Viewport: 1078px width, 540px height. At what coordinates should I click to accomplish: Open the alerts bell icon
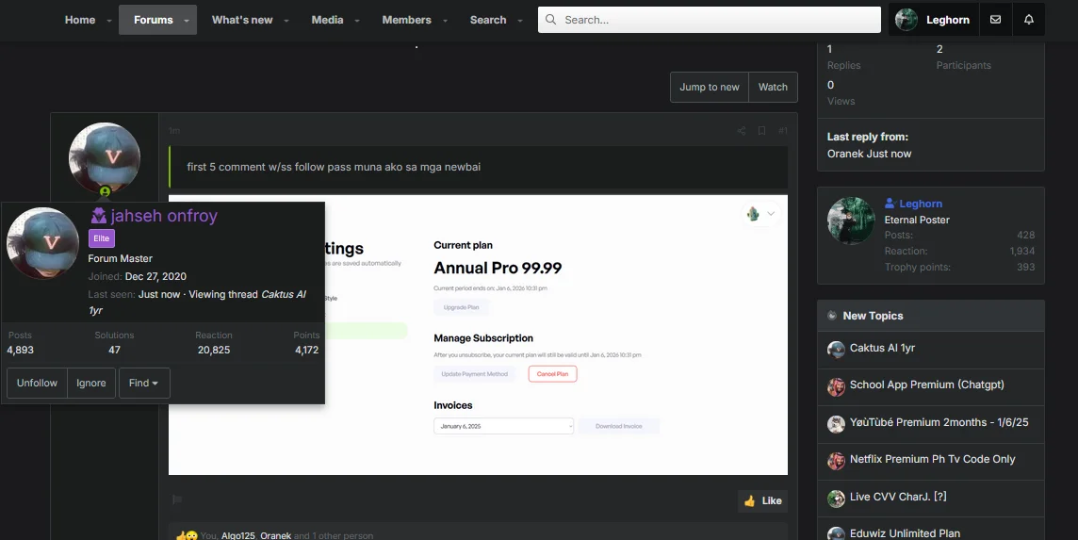(x=1028, y=19)
